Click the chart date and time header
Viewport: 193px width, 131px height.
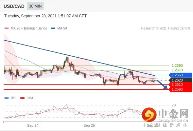pyautogui.click(x=45, y=16)
